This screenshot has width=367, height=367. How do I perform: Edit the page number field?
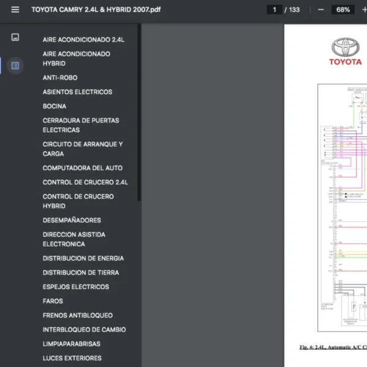click(x=274, y=10)
